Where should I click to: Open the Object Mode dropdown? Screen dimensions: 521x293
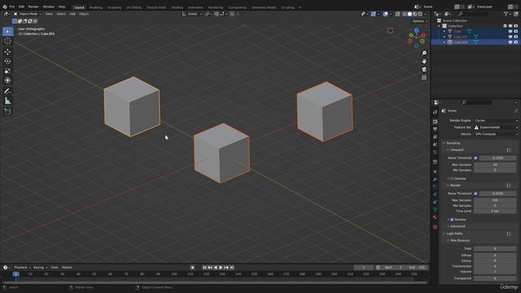28,14
